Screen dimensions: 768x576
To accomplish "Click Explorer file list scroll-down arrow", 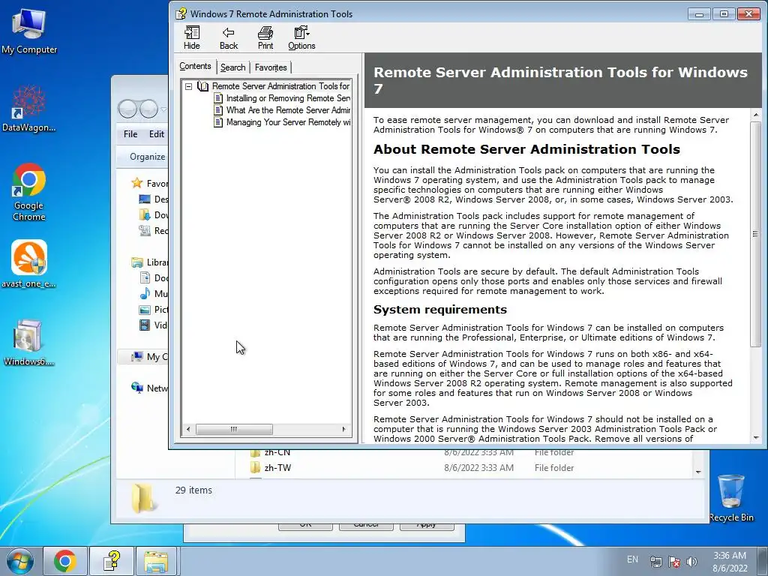I will (x=698, y=472).
